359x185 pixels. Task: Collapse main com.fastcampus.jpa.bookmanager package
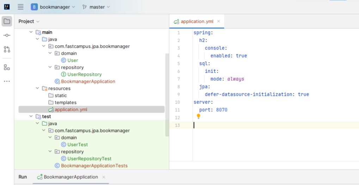[x=44, y=46]
